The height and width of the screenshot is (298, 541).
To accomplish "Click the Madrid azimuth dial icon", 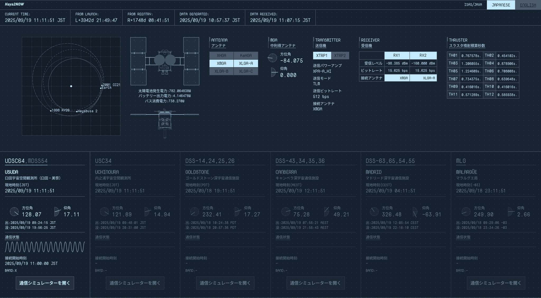I will click(x=374, y=212).
